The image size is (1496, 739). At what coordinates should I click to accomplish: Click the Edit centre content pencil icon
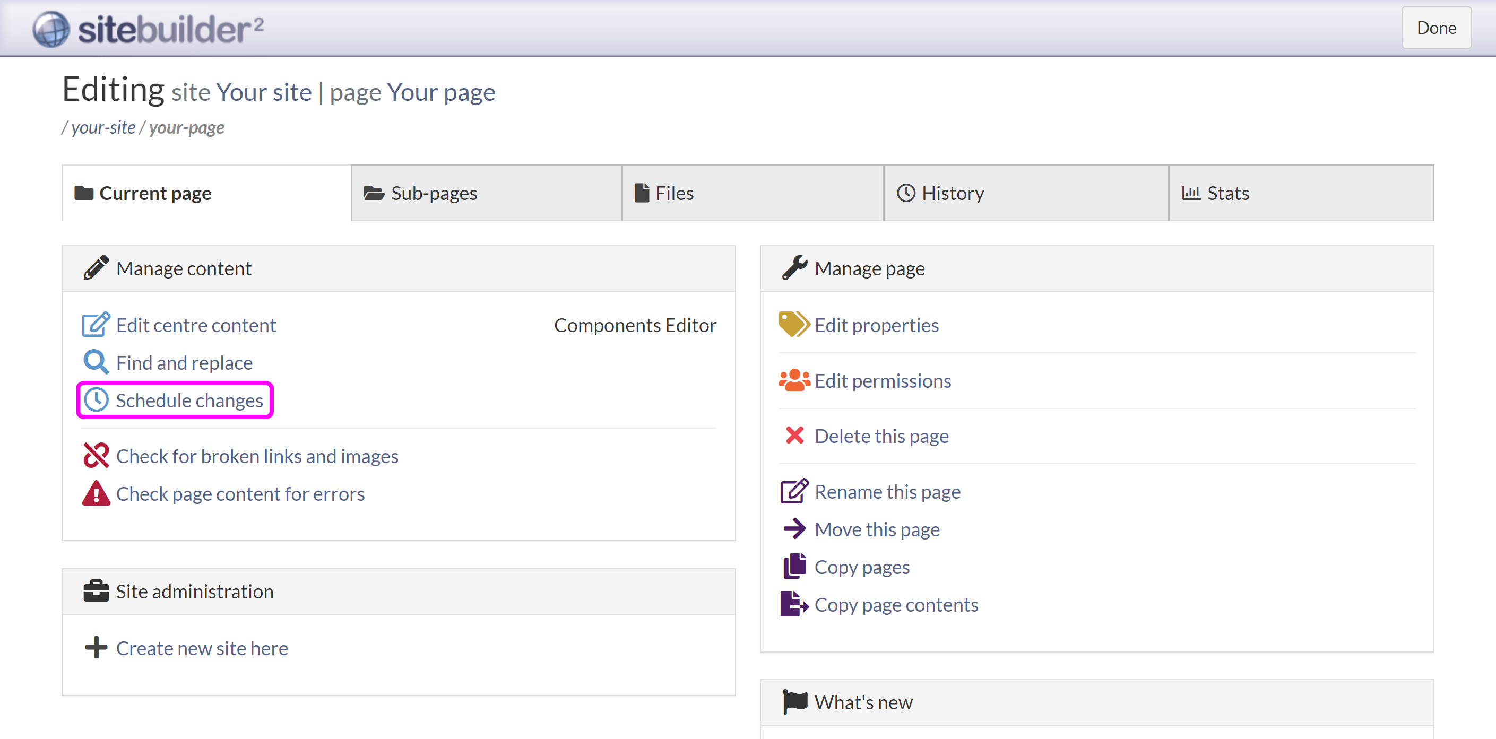coord(95,325)
